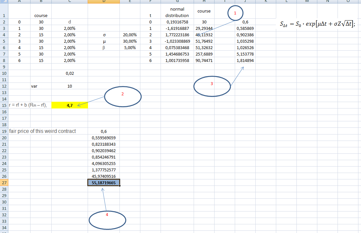Image resolution: width=361 pixels, height=233 pixels.
Task: Select the β value cell 5,00%
Action: [130, 47]
